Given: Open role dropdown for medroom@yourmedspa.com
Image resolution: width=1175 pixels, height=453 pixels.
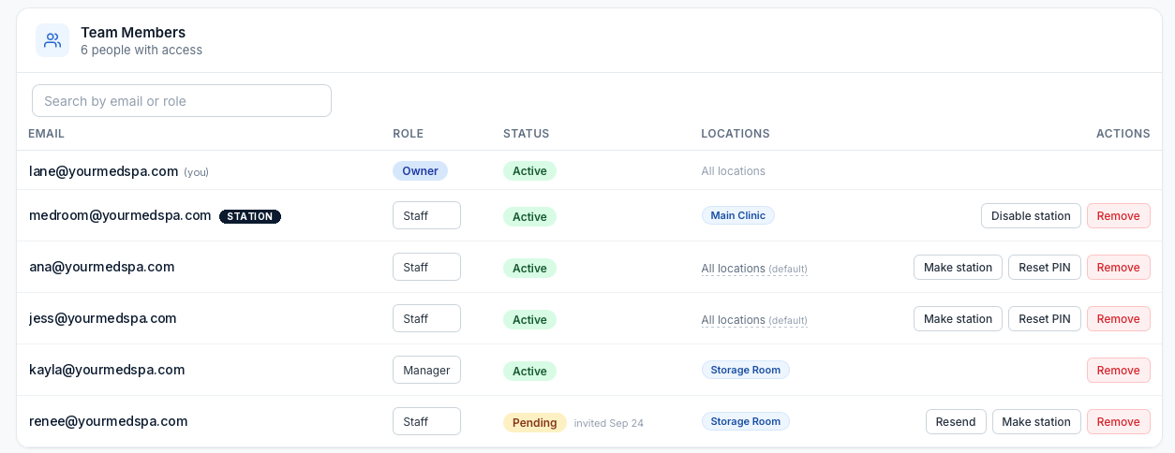Looking at the screenshot, I should pos(426,215).
